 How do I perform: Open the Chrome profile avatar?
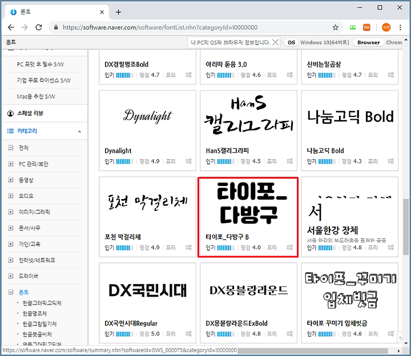tap(386, 27)
